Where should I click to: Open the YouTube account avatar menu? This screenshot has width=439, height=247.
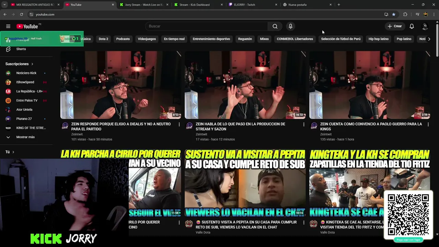tap(425, 26)
